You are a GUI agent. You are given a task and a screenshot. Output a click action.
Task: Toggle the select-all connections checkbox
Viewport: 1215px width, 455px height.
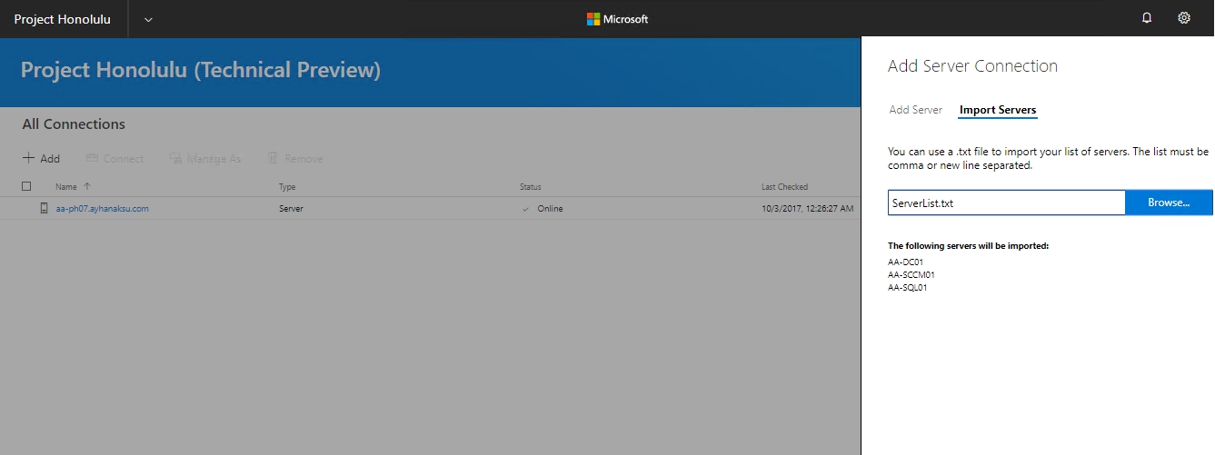[26, 186]
